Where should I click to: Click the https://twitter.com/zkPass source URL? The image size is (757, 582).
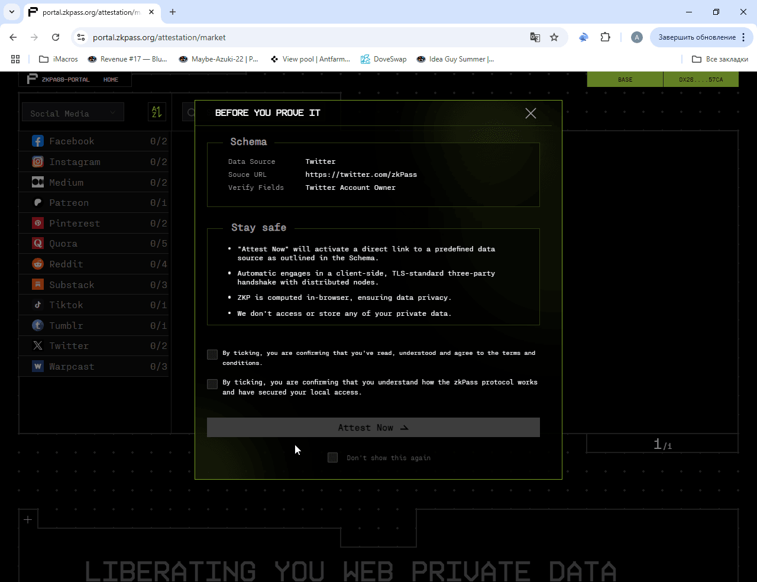(x=361, y=174)
